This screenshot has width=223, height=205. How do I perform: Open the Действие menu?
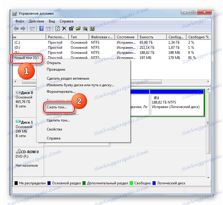click(37, 21)
